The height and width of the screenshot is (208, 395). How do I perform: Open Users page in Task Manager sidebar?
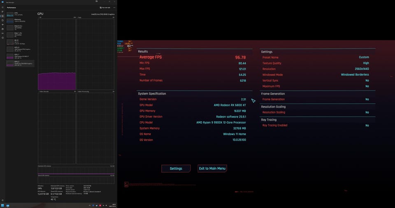click(x=2, y=29)
